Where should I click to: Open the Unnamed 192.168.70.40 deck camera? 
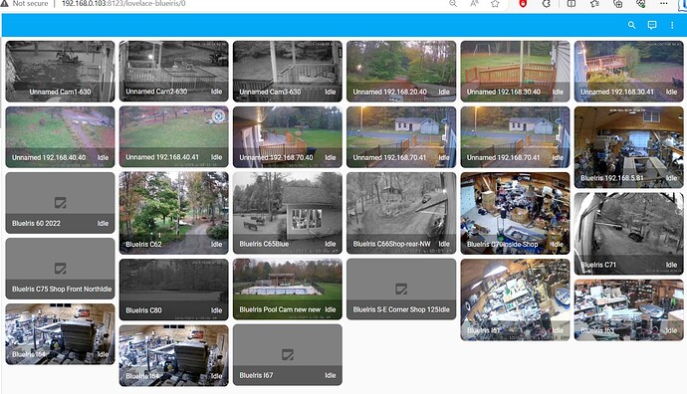(288, 137)
